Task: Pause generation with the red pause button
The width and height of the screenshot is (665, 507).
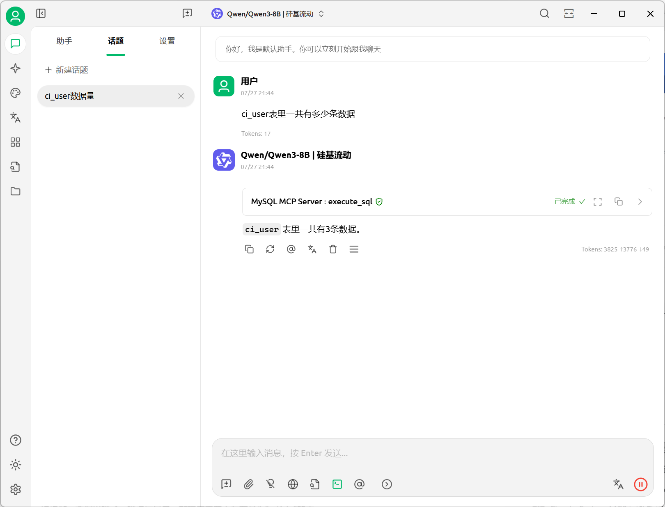Action: click(640, 484)
